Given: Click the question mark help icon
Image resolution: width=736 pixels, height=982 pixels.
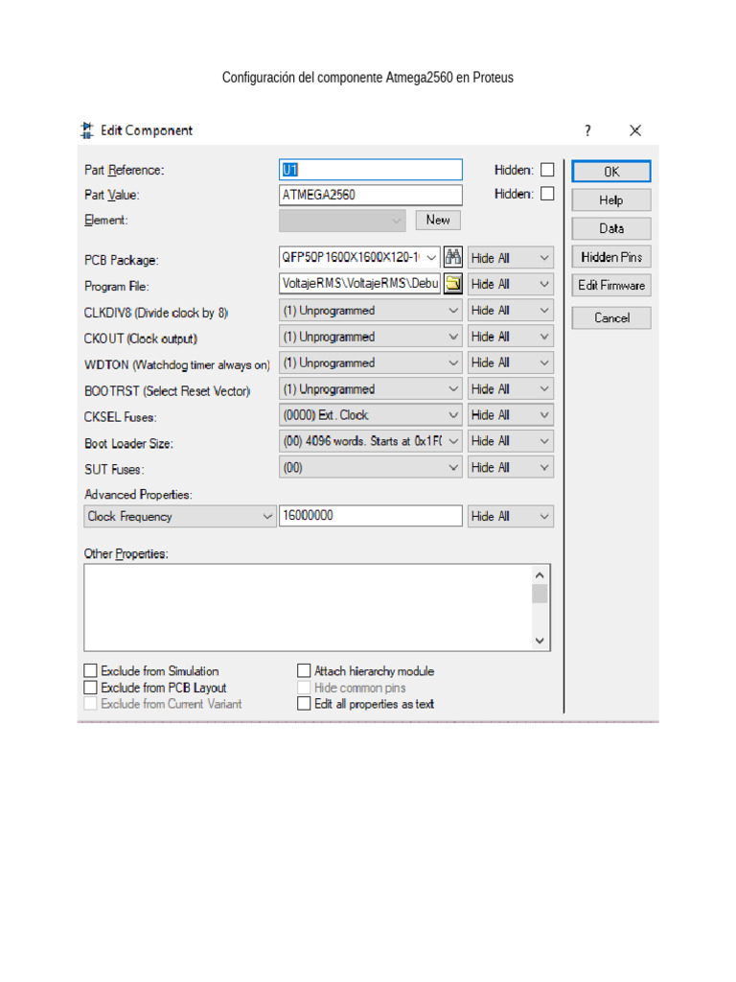Looking at the screenshot, I should 587,130.
